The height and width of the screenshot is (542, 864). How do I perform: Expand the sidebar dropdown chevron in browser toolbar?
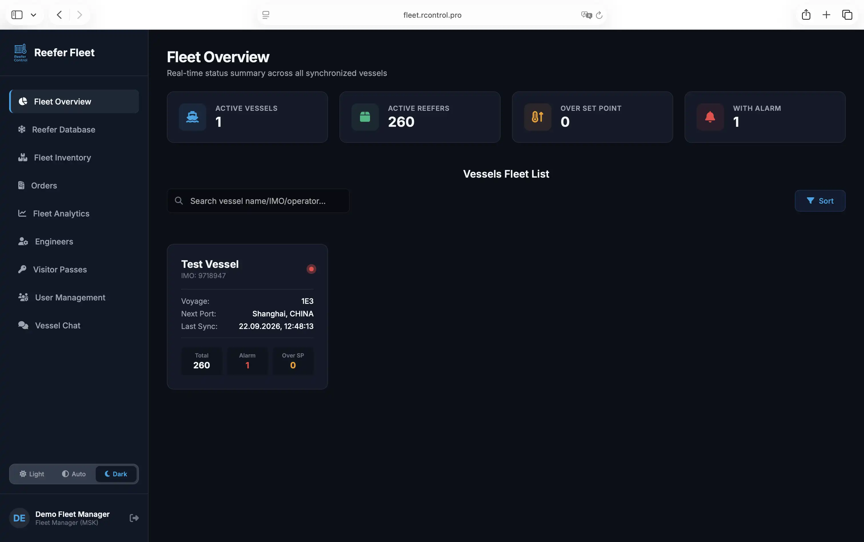33,15
